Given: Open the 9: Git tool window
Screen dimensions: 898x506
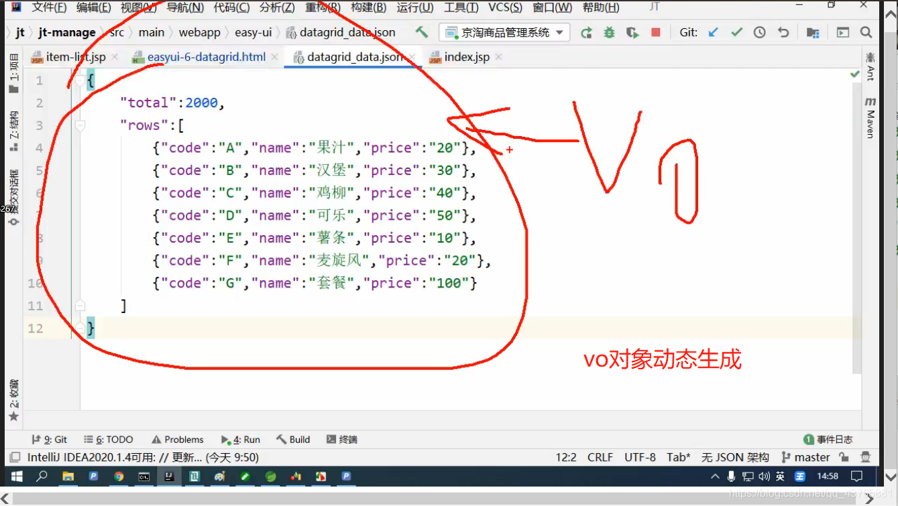Looking at the screenshot, I should [x=49, y=440].
